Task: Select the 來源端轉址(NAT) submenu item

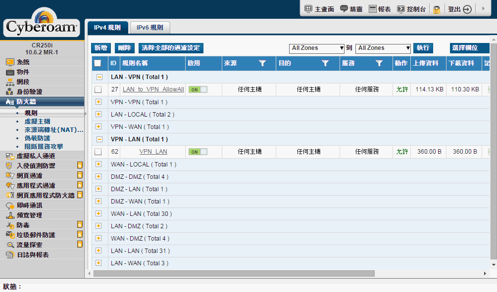Action: click(x=53, y=130)
